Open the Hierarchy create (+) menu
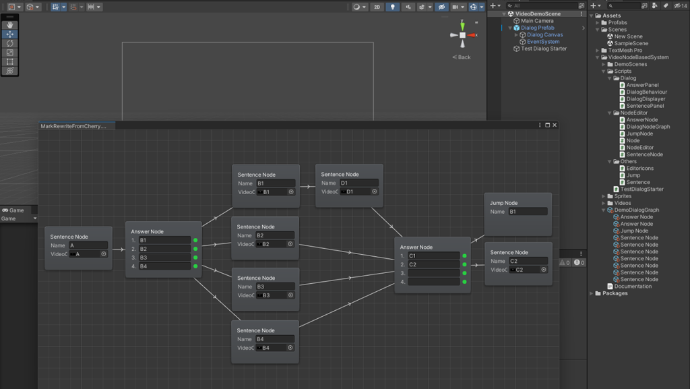The width and height of the screenshot is (690, 389). 493,5
